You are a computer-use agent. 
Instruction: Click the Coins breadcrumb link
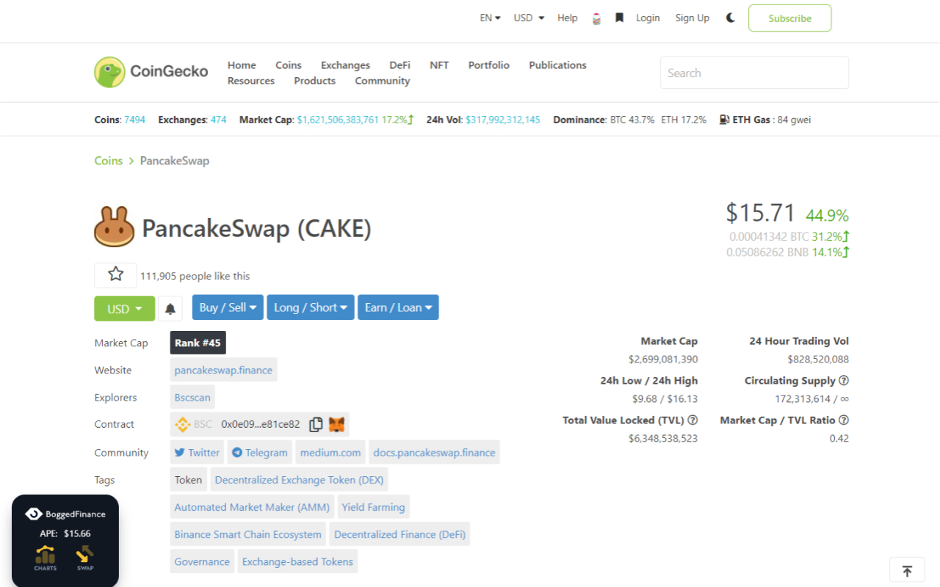tap(109, 161)
